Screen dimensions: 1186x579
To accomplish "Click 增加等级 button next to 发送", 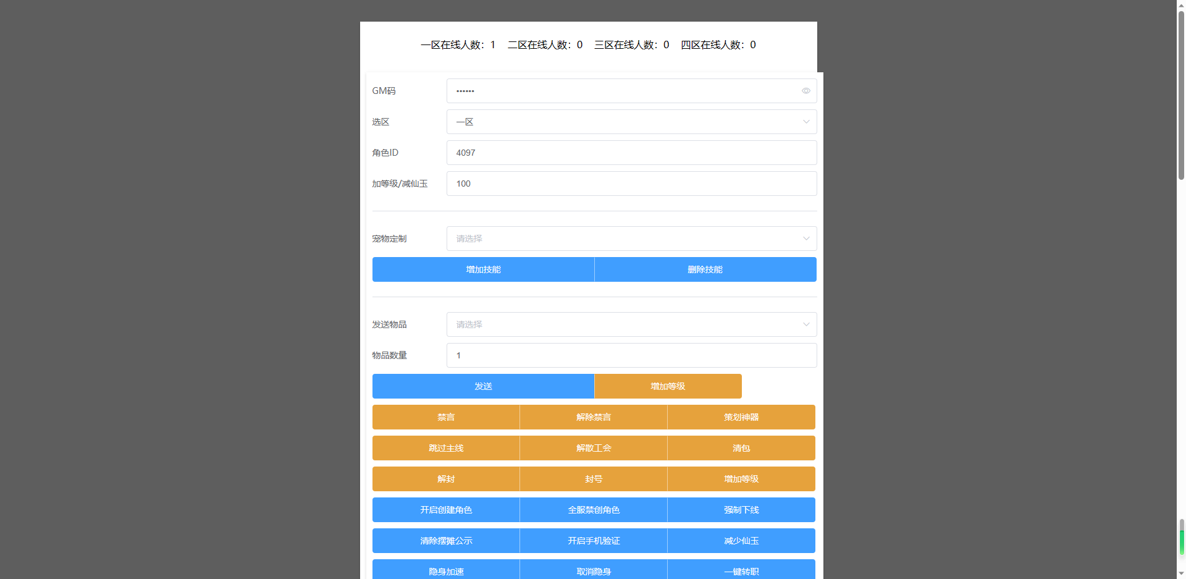I will point(668,386).
